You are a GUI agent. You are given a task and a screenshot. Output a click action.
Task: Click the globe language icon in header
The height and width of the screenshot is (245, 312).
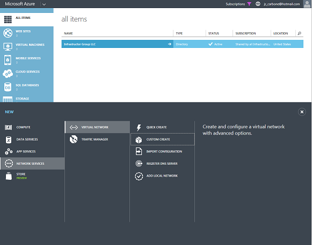click(x=258, y=4)
